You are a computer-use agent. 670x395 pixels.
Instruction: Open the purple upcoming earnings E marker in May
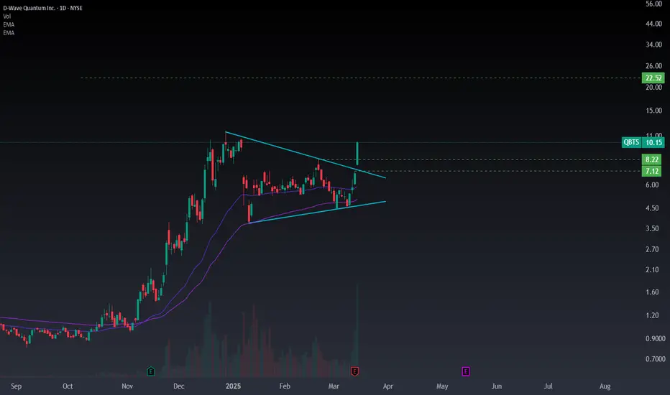coord(466,371)
